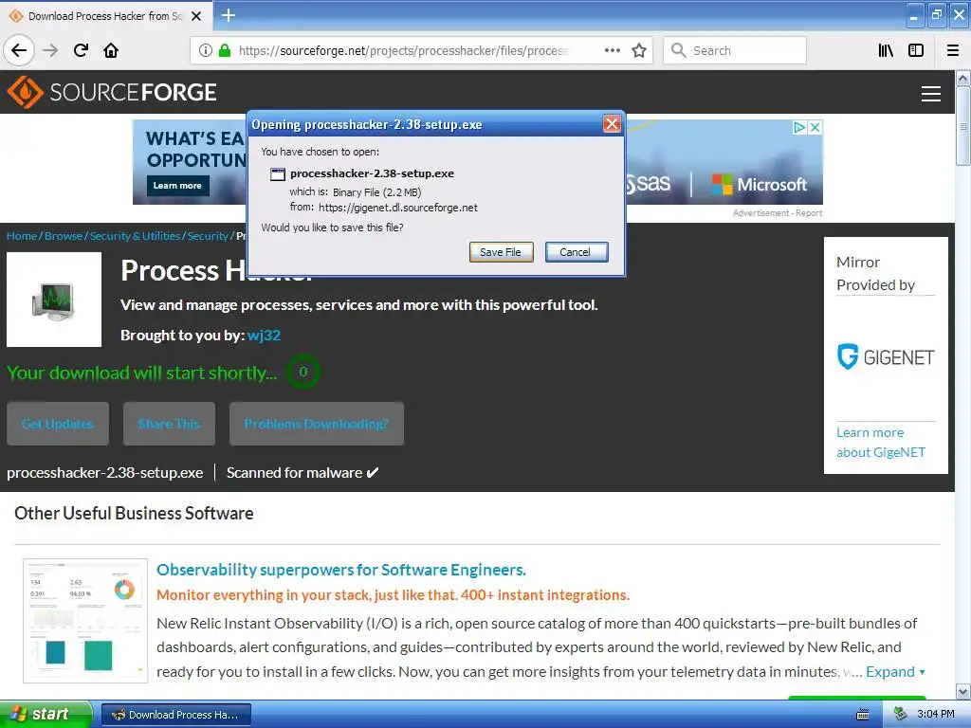Image resolution: width=971 pixels, height=728 pixels.
Task: Cancel the file download dialog
Action: [x=576, y=252]
